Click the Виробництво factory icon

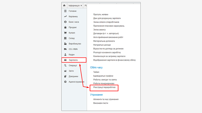(65, 44)
